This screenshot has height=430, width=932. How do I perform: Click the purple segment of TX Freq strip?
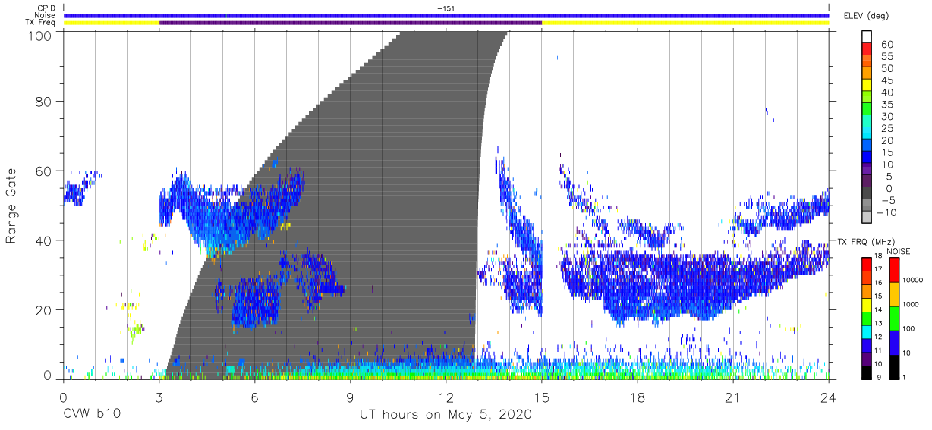[x=351, y=23]
